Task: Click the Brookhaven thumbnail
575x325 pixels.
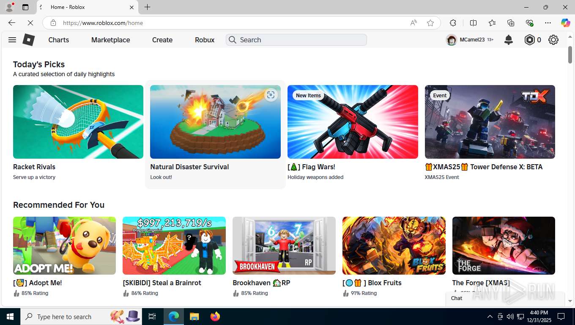Action: point(284,245)
